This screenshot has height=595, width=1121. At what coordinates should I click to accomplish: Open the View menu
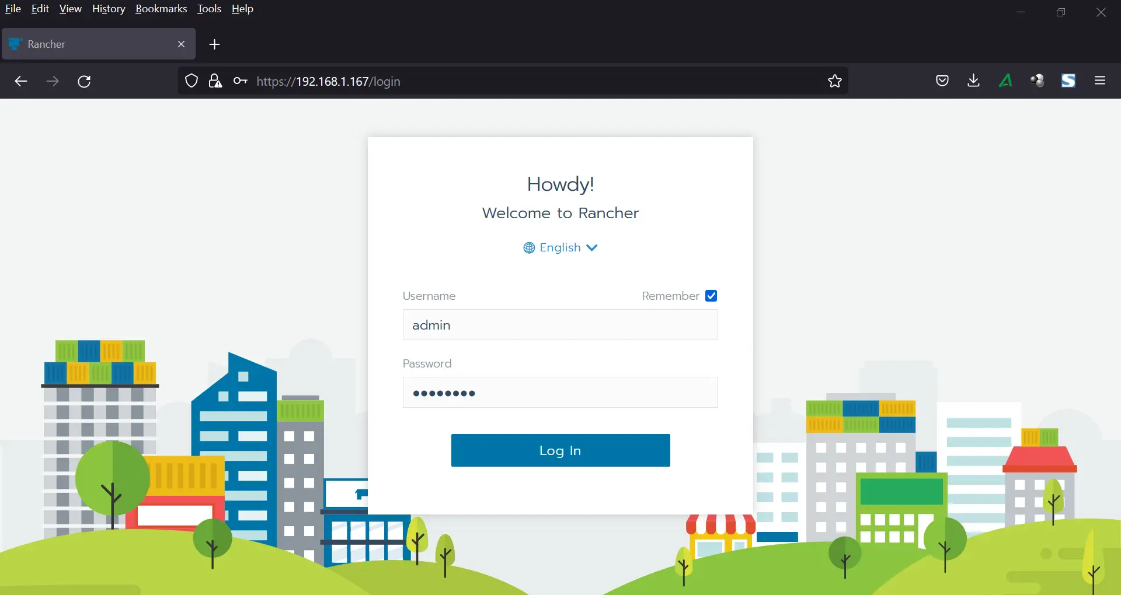click(x=70, y=9)
